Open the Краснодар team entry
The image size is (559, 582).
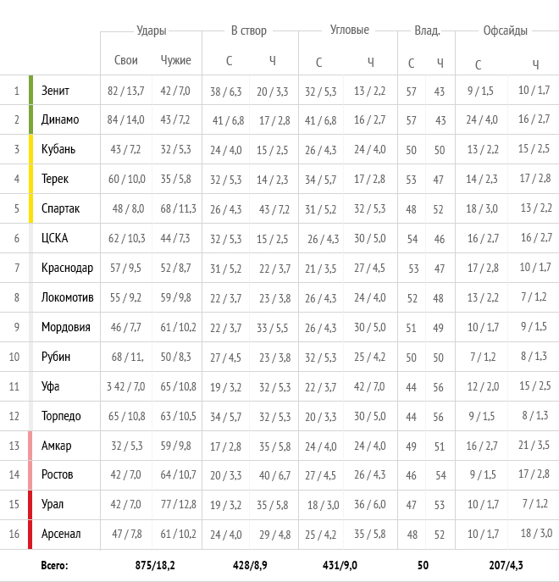pos(67,268)
